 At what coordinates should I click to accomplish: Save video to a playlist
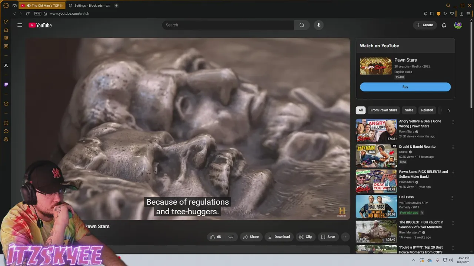coord(328,237)
